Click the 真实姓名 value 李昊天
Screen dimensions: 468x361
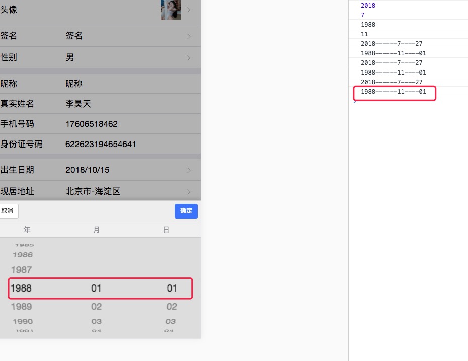(x=78, y=104)
